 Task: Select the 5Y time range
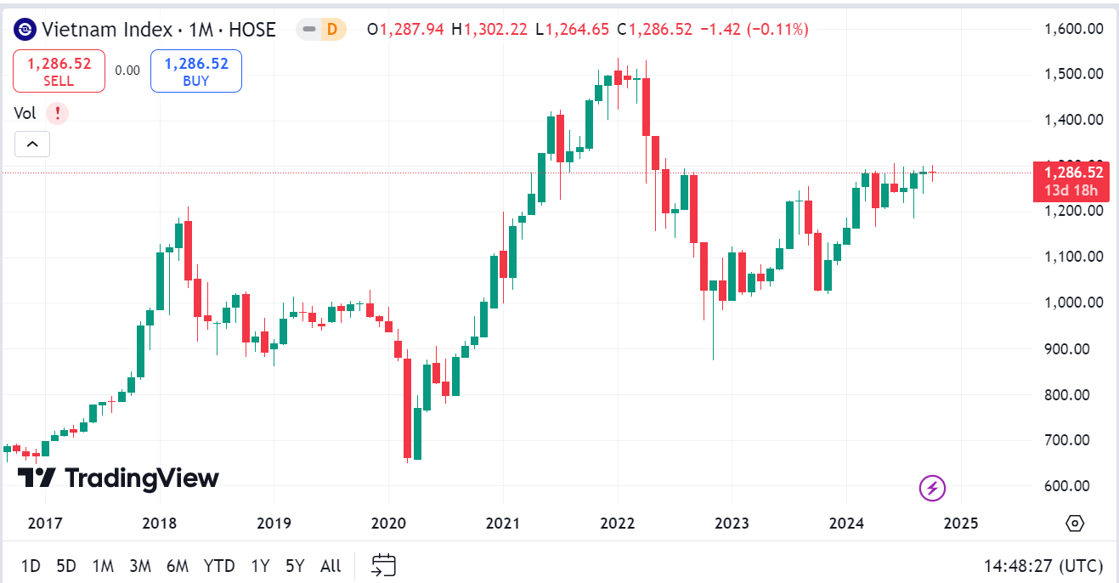coord(295,566)
